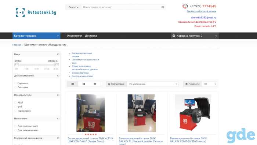The height and width of the screenshot is (145, 257).
Task: Check the AE&T manufacturer checkbox
Action: 15,103
